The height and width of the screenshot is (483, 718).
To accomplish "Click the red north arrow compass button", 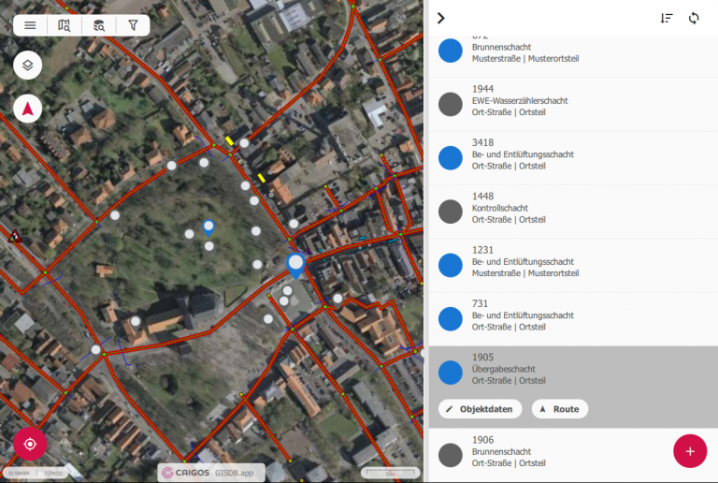I will click(28, 109).
